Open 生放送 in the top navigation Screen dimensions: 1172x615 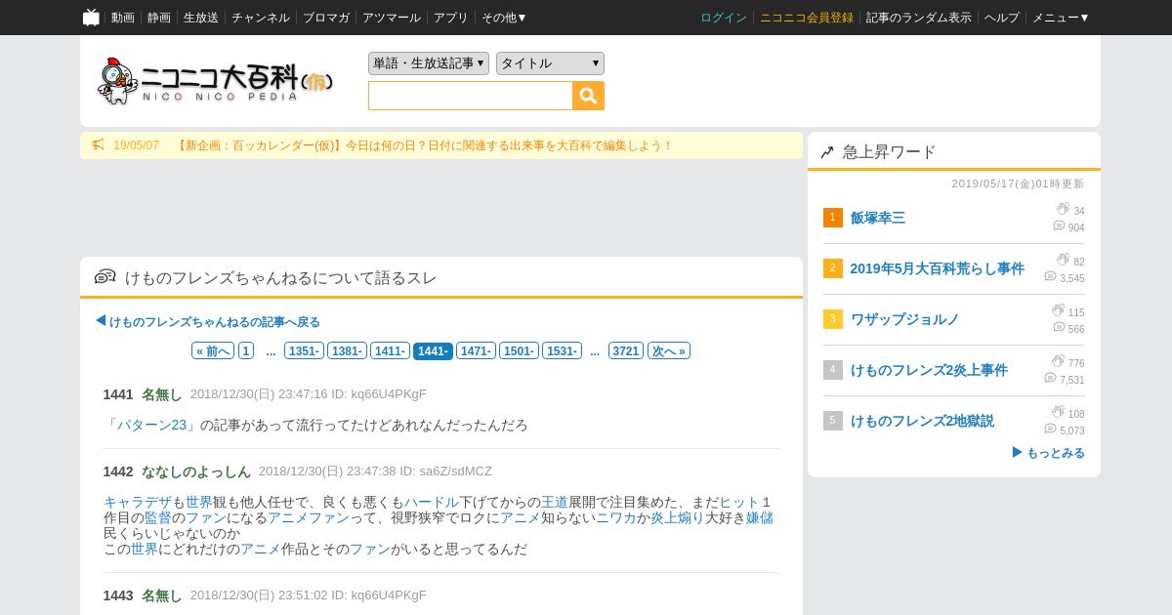click(201, 18)
